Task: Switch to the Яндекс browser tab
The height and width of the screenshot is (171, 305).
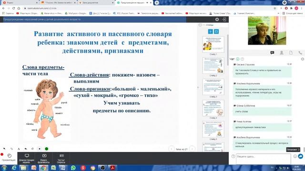Action: (x=20, y=3)
